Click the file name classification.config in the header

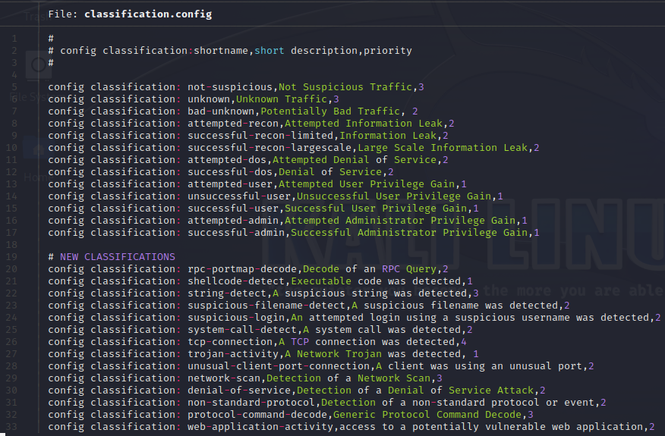[x=148, y=14]
